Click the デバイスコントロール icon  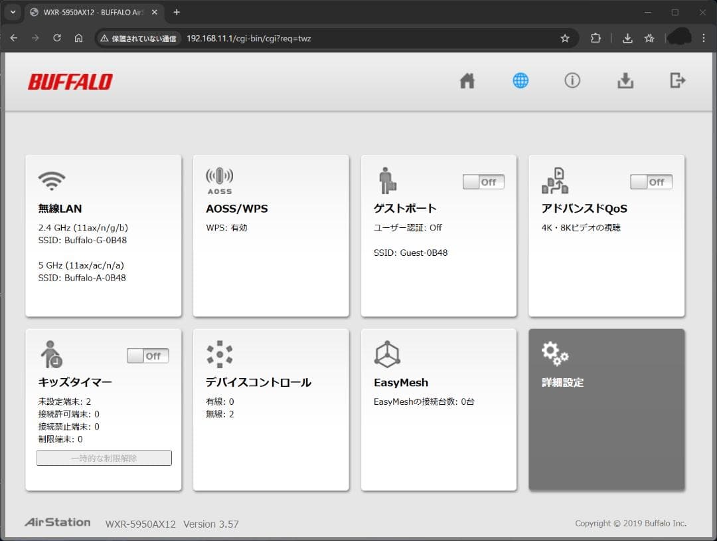[x=219, y=354]
